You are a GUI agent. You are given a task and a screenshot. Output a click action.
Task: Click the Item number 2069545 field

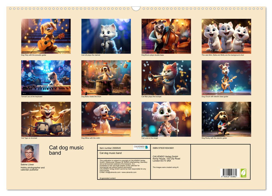[x=110, y=148]
